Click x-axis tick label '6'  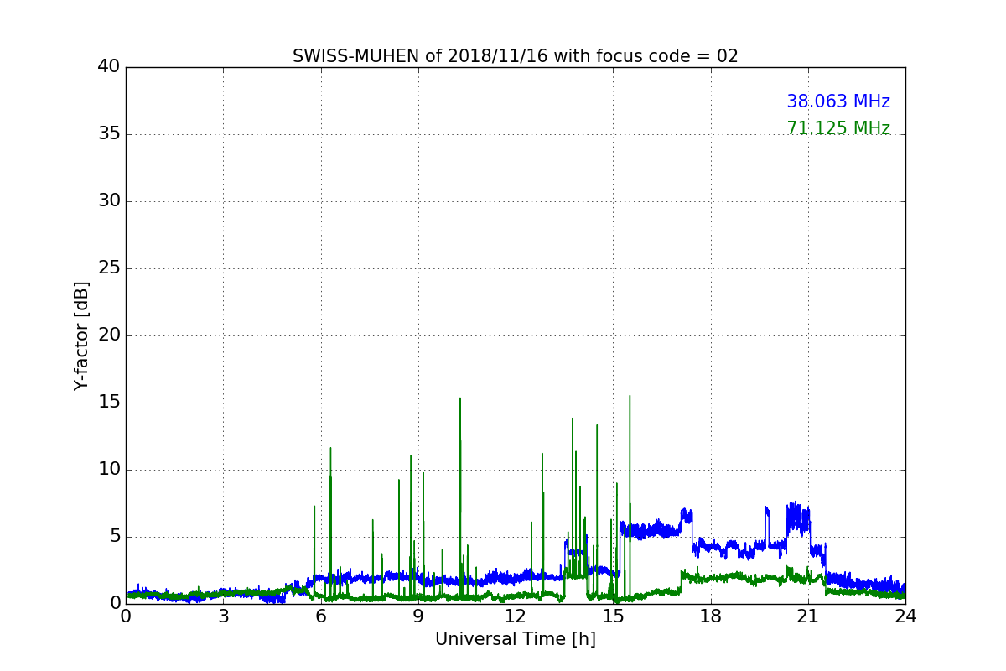point(321,616)
